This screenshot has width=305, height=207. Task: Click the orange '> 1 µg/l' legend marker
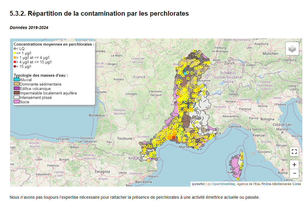pyautogui.click(x=15, y=57)
